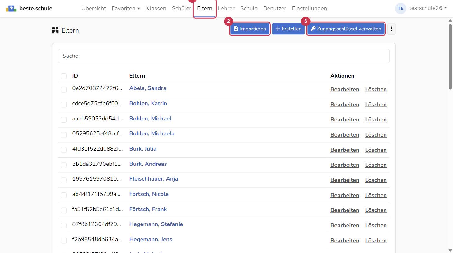Click Löschen for Bohlen, Michael

376,120
